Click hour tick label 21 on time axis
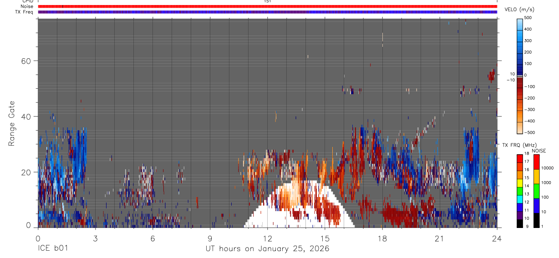This screenshot has height=258, width=559. tap(439, 238)
